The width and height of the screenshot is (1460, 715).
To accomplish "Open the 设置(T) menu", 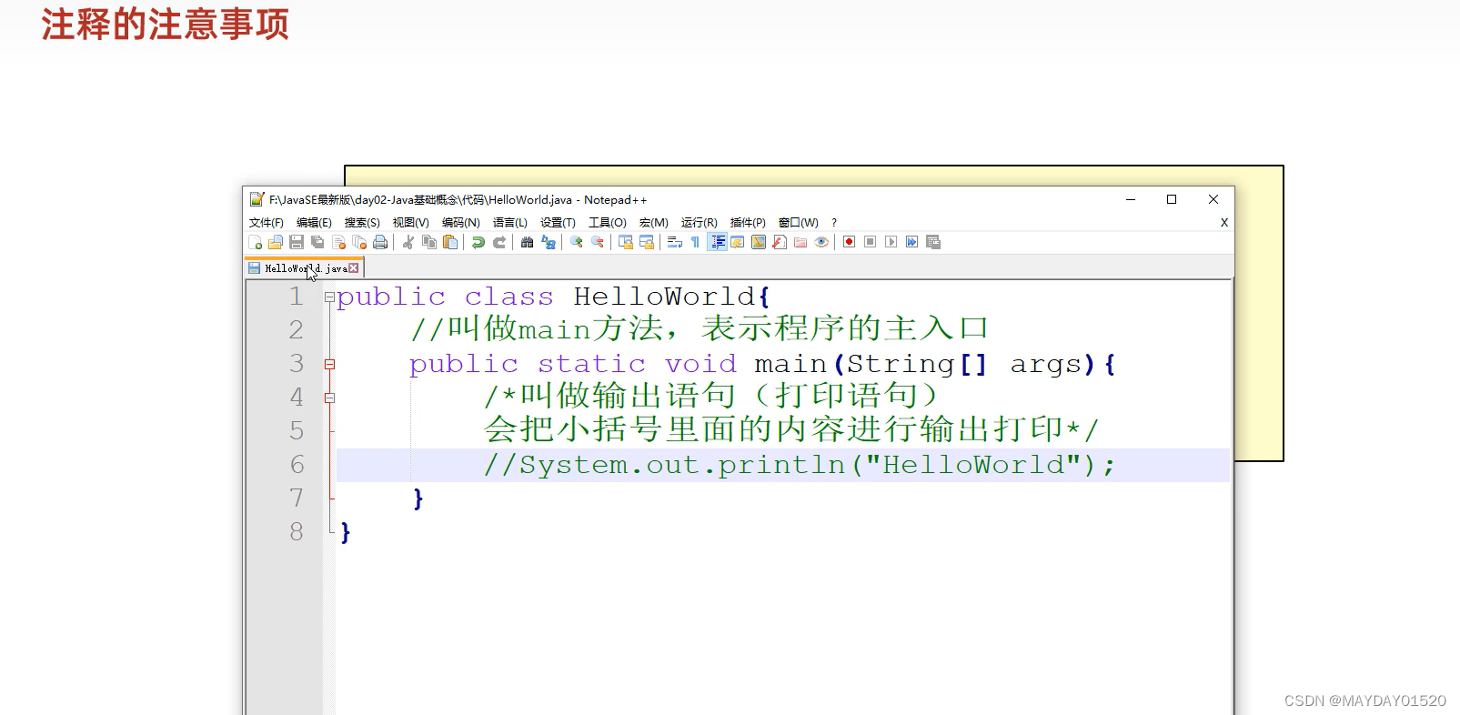I will pyautogui.click(x=558, y=223).
